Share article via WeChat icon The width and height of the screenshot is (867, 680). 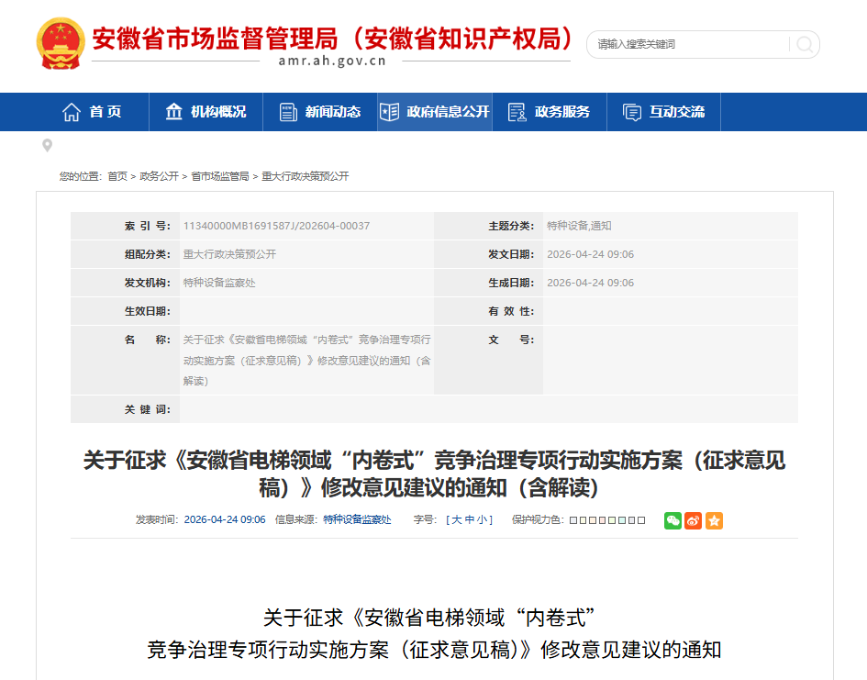[673, 520]
